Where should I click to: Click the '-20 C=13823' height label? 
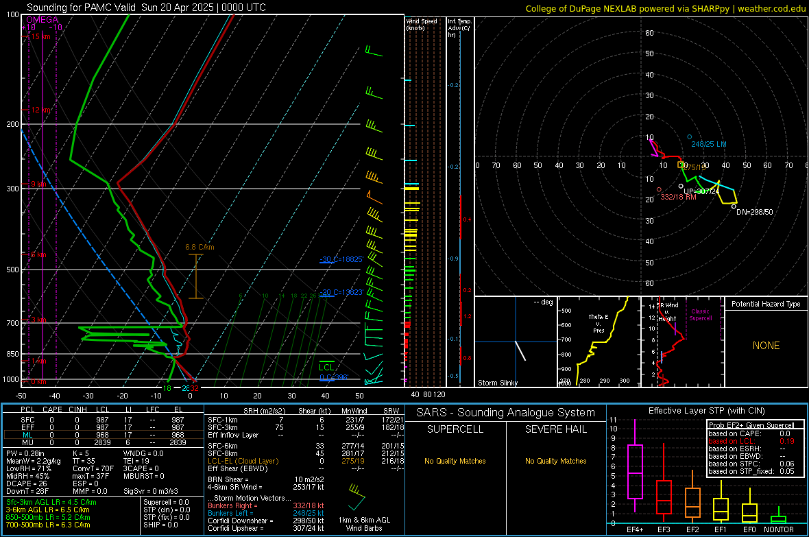click(341, 292)
